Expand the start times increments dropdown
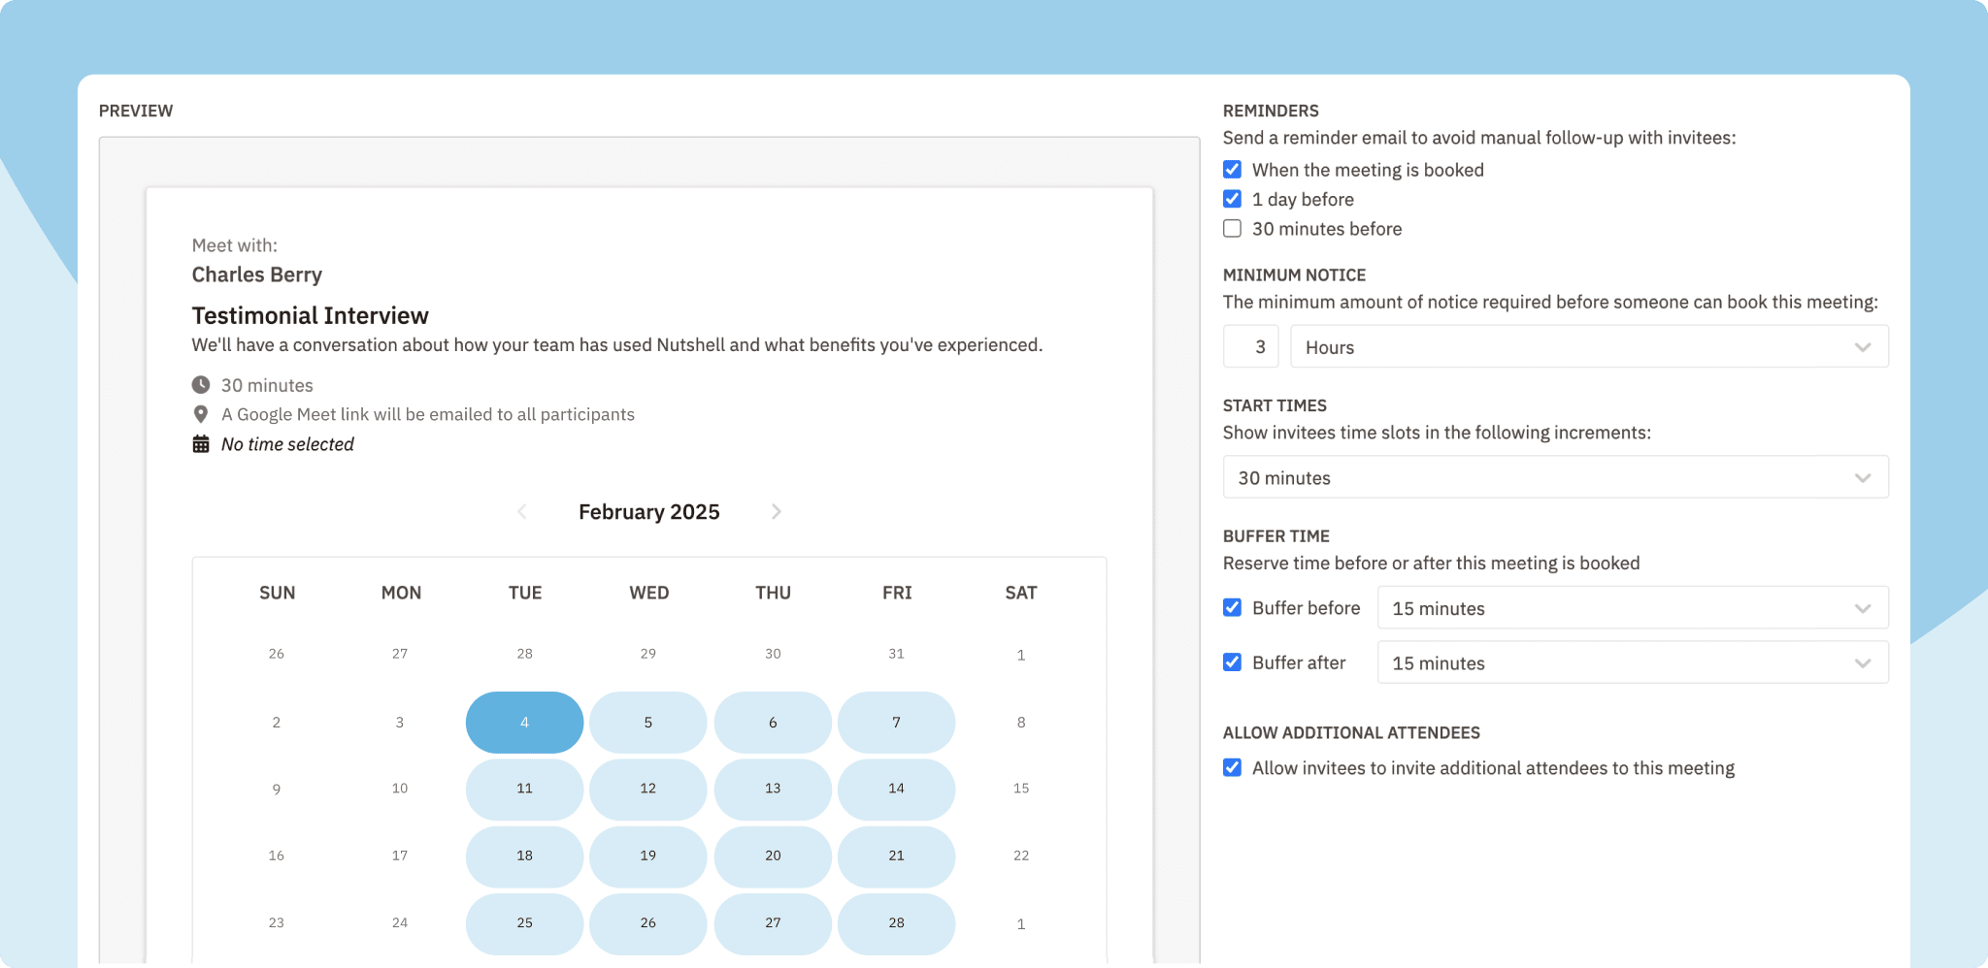This screenshot has height=968, width=1988. 1555,477
